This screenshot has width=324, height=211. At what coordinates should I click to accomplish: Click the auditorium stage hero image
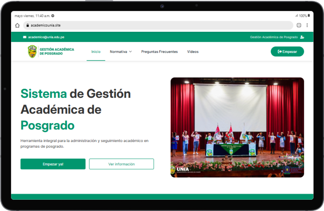[x=237, y=127]
